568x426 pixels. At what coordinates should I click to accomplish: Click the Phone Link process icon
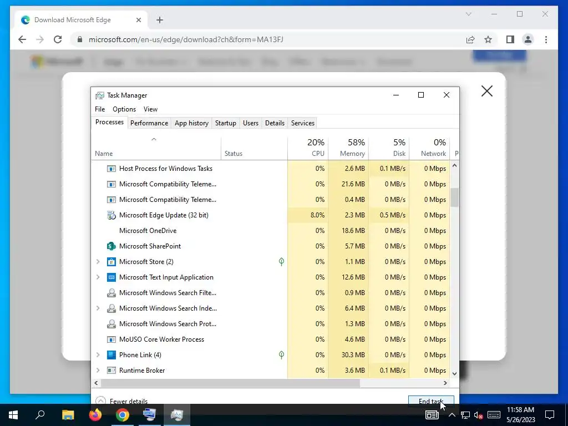click(x=111, y=354)
